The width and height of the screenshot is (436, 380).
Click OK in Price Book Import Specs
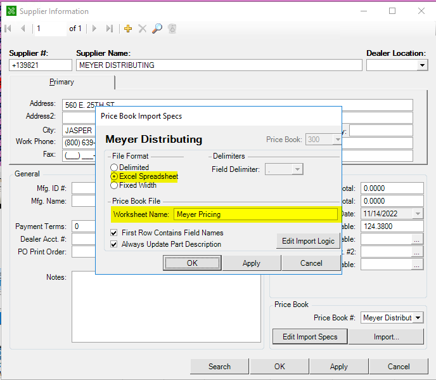[192, 263]
